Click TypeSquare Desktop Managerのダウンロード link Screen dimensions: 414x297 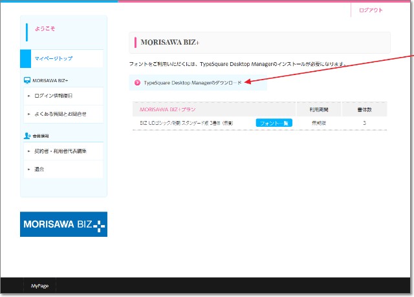pyautogui.click(x=192, y=82)
